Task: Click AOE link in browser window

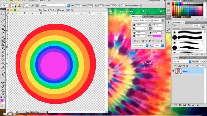Action: tap(162, 11)
